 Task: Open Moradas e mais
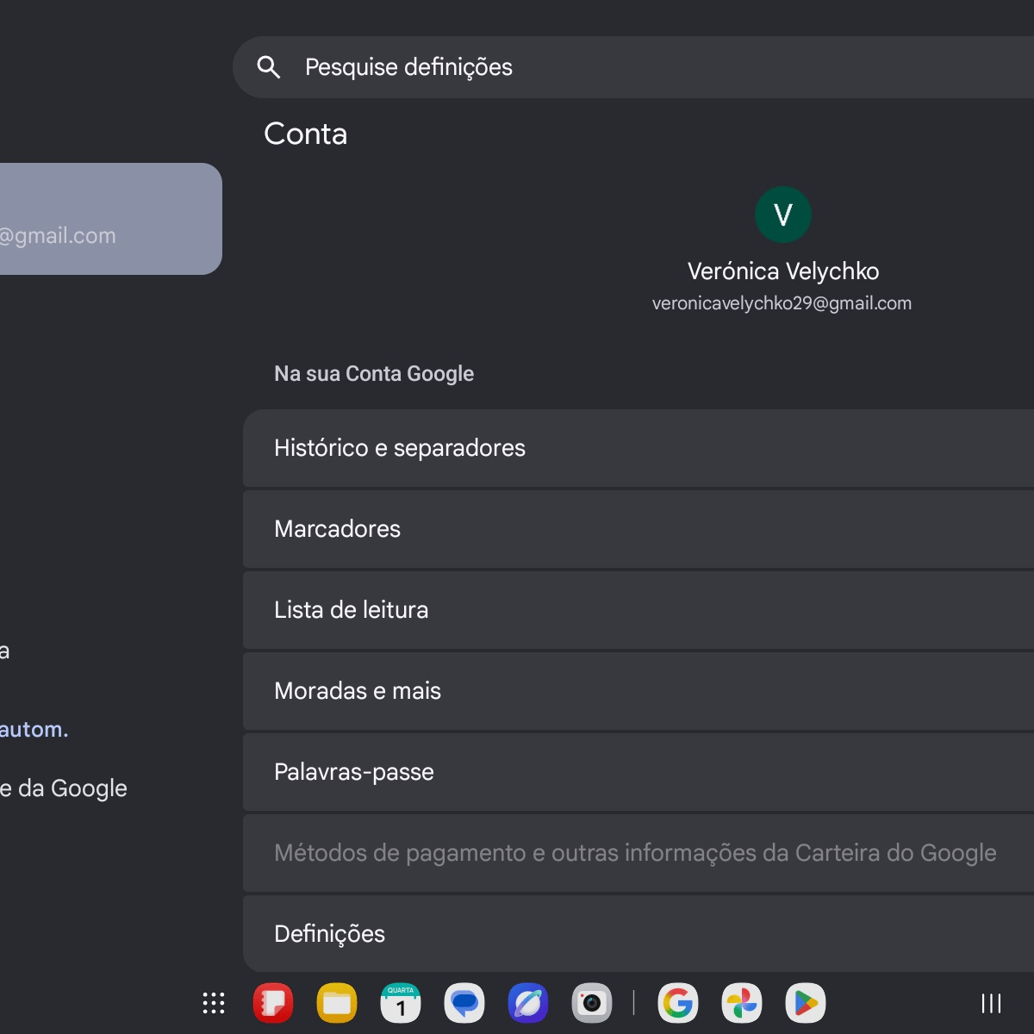click(638, 691)
